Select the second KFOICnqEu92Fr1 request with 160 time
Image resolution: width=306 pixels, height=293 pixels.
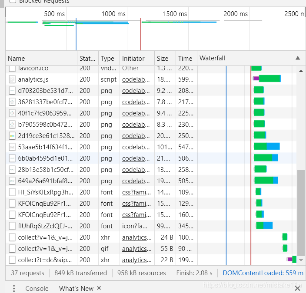[44, 215]
